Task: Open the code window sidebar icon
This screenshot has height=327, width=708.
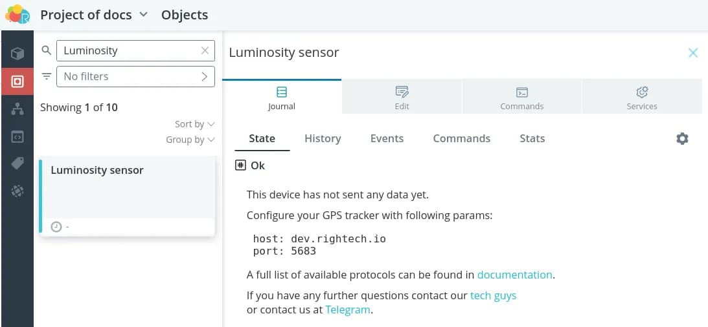Action: point(17,136)
